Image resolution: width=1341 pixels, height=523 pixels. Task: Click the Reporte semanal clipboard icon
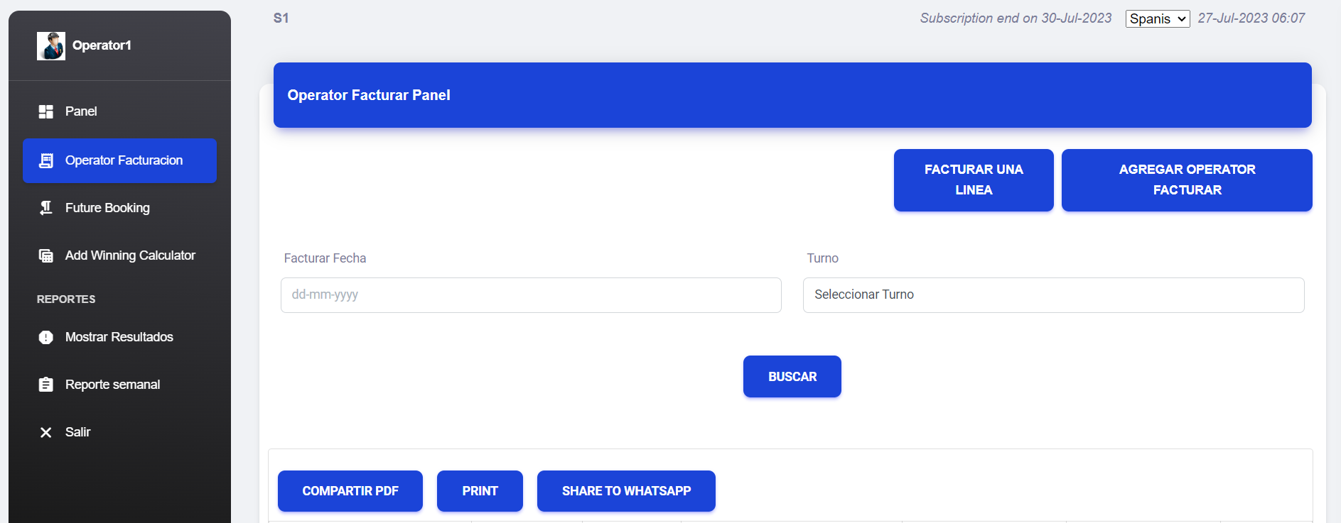pyautogui.click(x=46, y=385)
